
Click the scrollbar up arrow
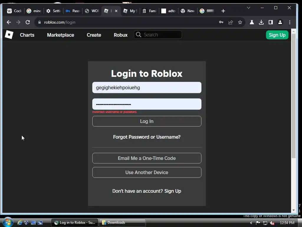tap(293, 31)
